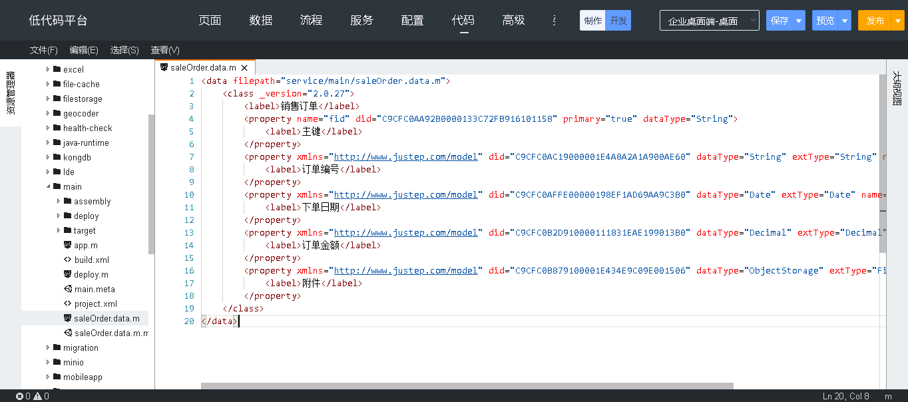Image resolution: width=908 pixels, height=402 pixels.
Task: Collapse the main folder in tree
Action: pos(48,187)
